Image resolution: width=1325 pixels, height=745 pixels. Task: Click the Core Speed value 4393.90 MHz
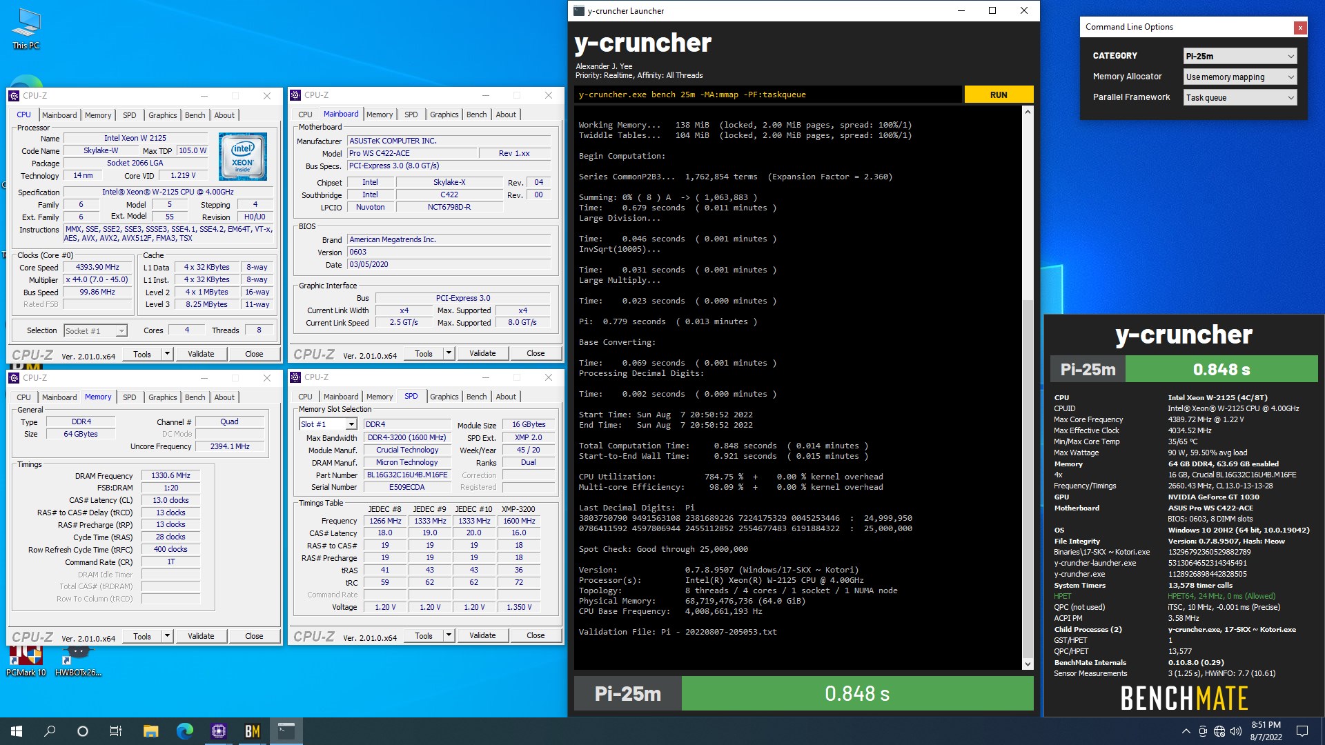[97, 268]
